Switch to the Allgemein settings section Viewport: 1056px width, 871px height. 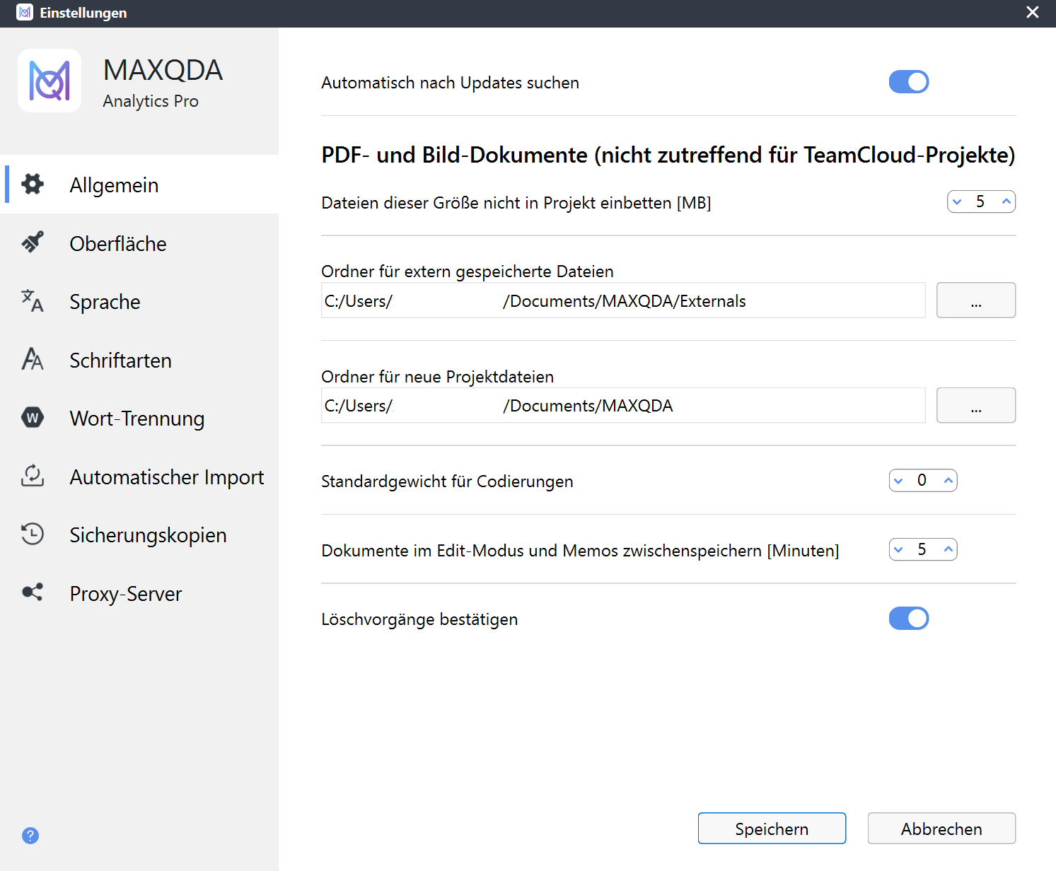click(x=113, y=185)
